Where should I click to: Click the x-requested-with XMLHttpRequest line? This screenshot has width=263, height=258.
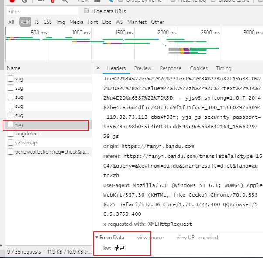[x=148, y=224]
